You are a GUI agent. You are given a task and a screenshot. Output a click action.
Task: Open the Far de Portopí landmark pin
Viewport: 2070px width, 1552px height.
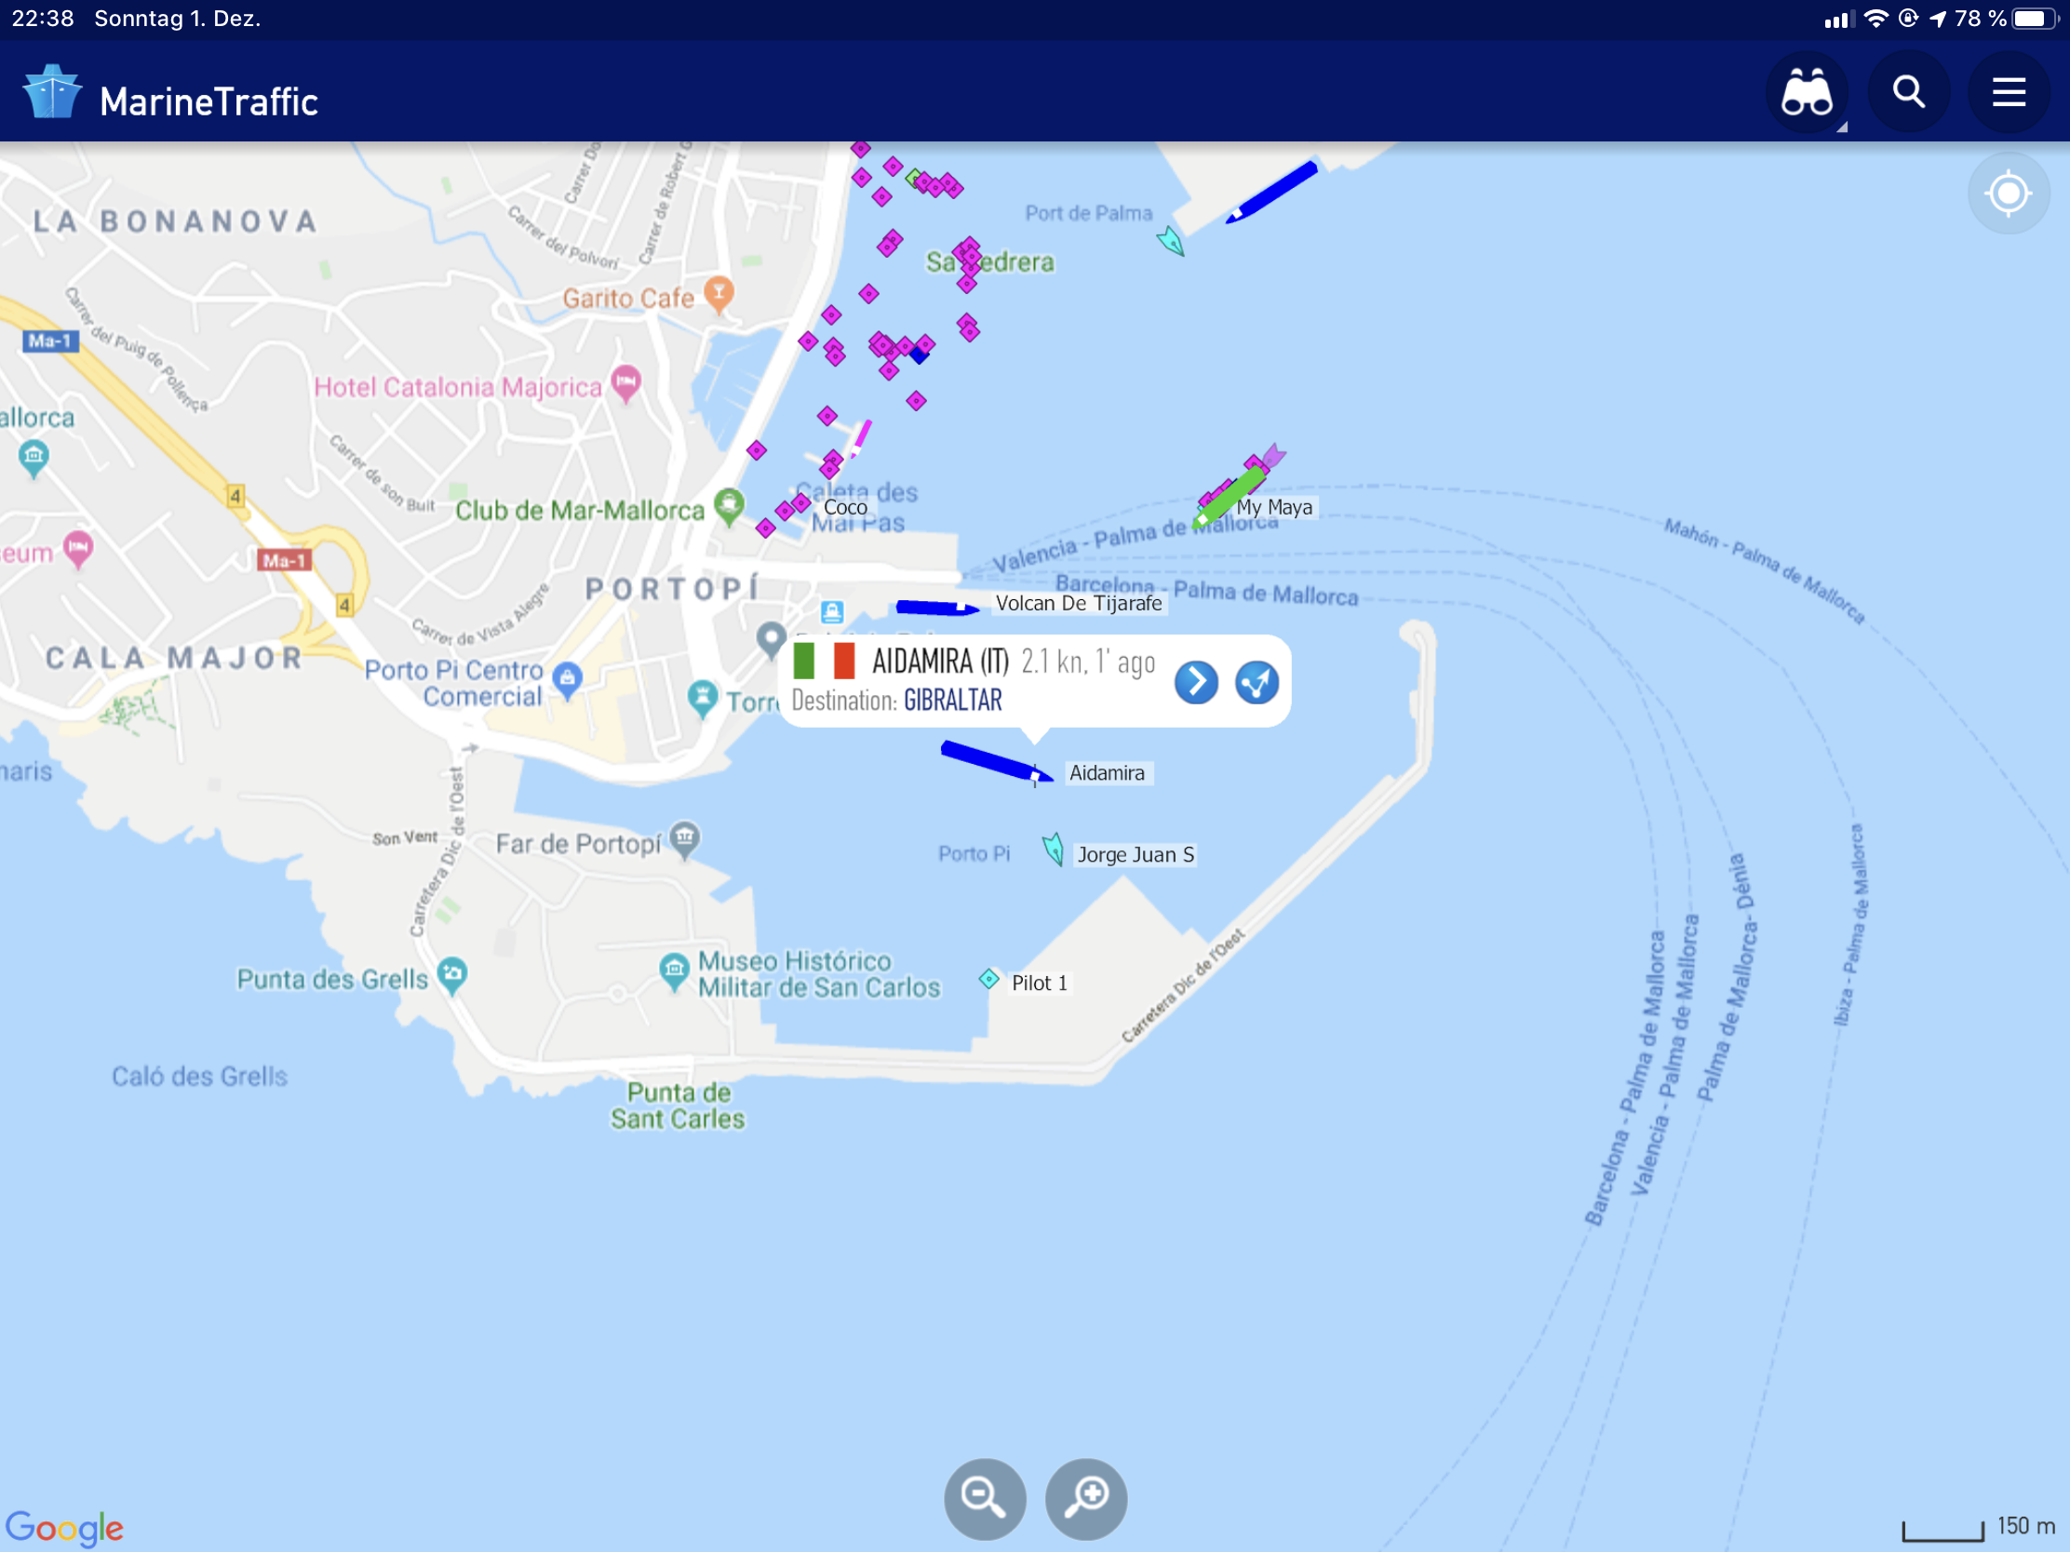[x=685, y=836]
